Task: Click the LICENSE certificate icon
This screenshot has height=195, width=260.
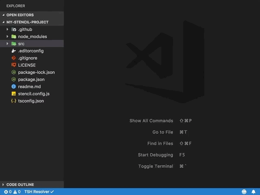Action: pos(13,65)
